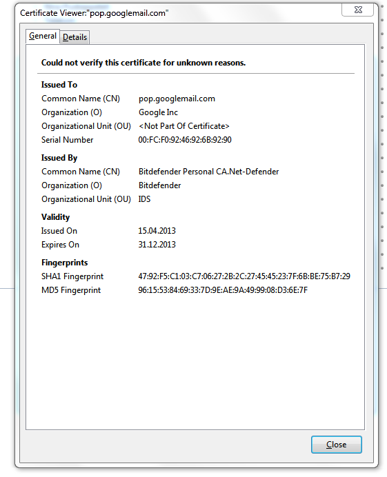Screen dimensions: 387x477
Task: Select the MD5 fingerprint value
Action: click(x=223, y=290)
